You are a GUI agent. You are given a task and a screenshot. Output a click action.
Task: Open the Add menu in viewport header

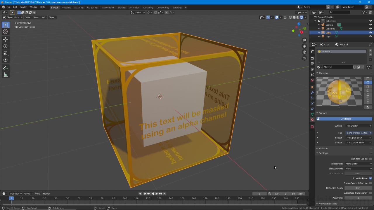[x=44, y=17]
